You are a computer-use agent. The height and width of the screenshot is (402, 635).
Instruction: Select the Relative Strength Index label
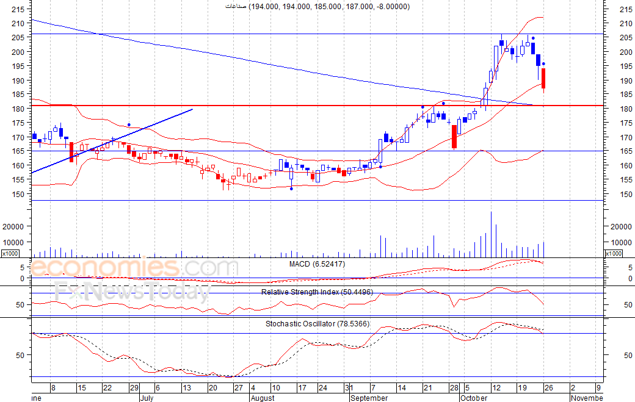coord(317,292)
